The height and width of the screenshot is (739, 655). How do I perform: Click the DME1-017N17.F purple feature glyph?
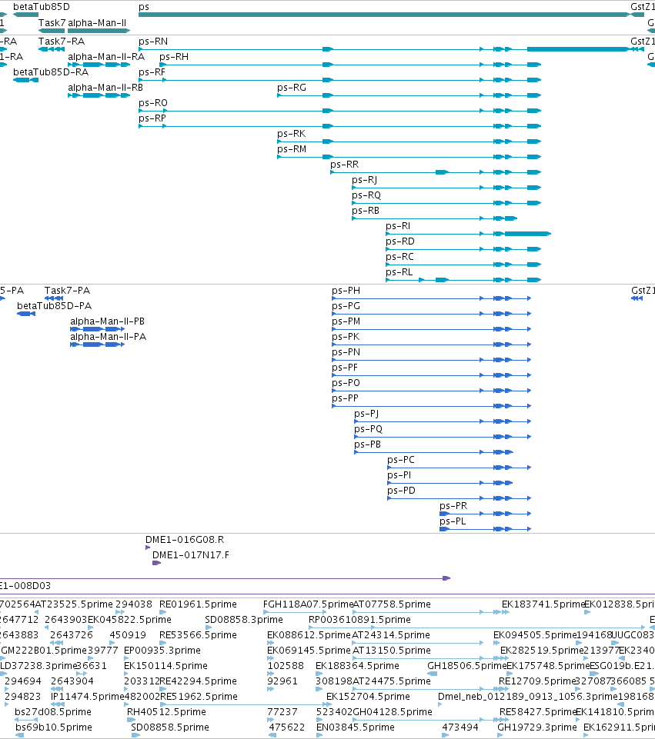[156, 563]
